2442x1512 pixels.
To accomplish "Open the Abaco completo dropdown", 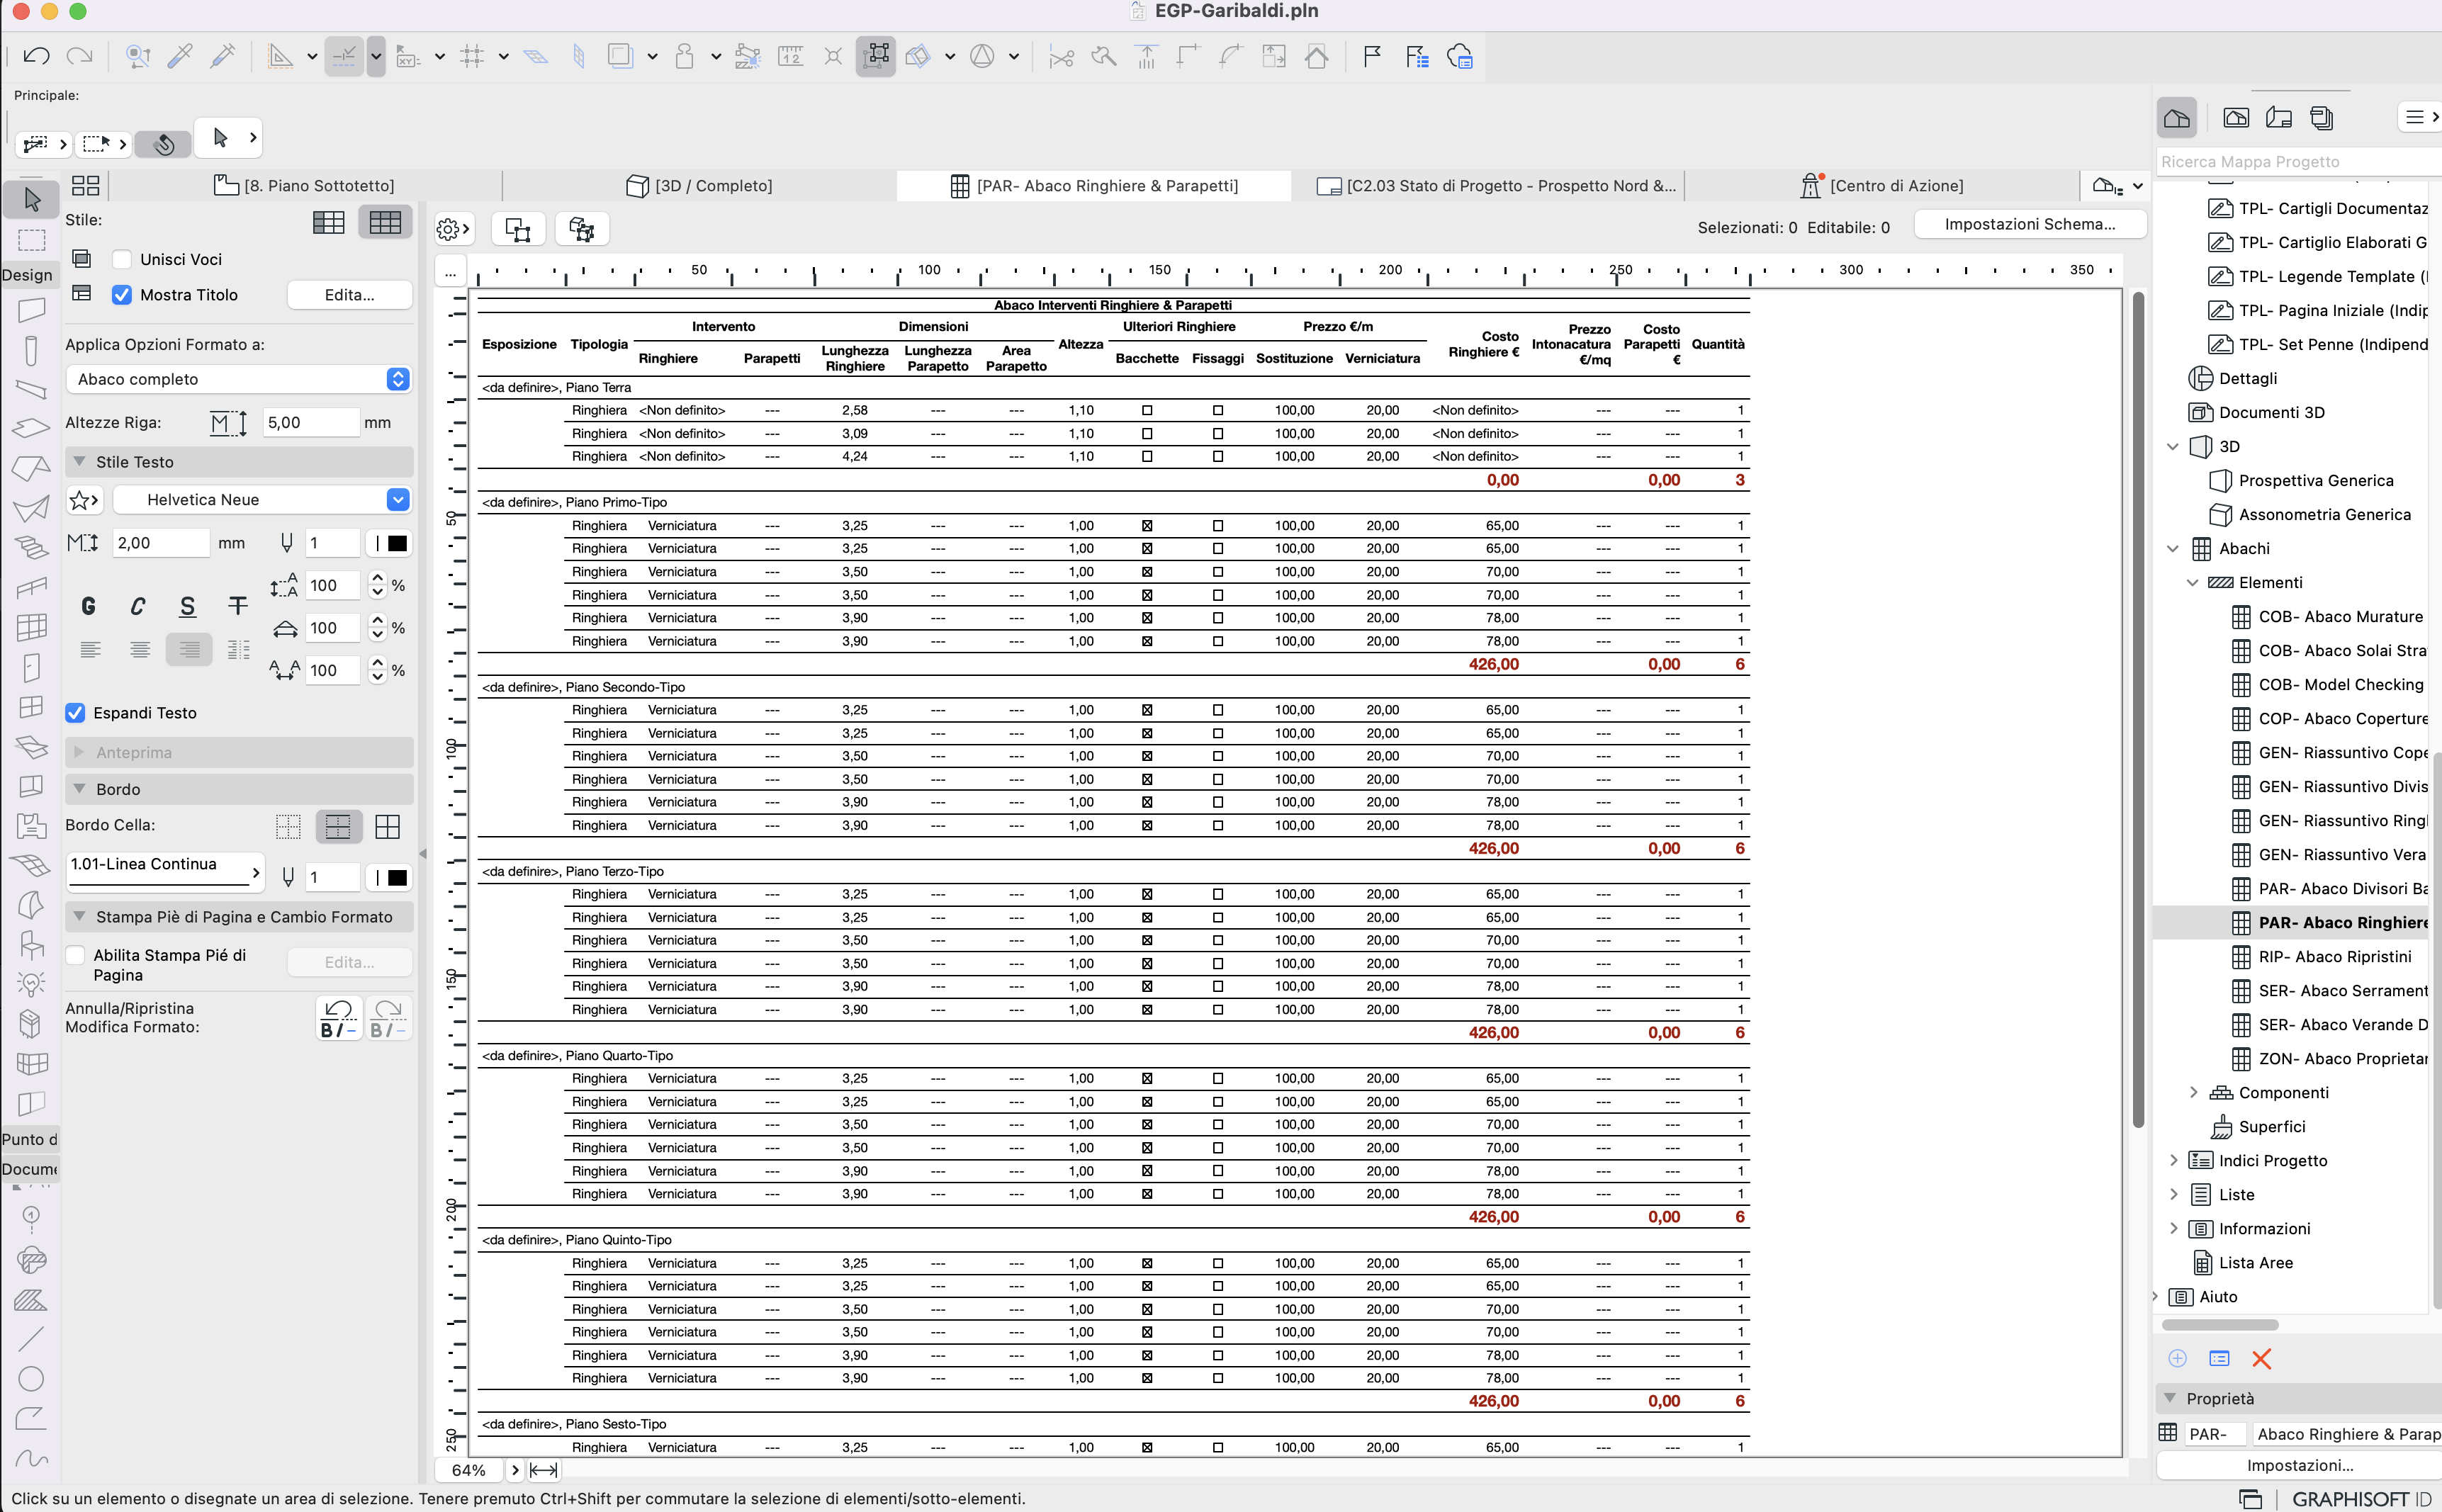I will coord(238,379).
